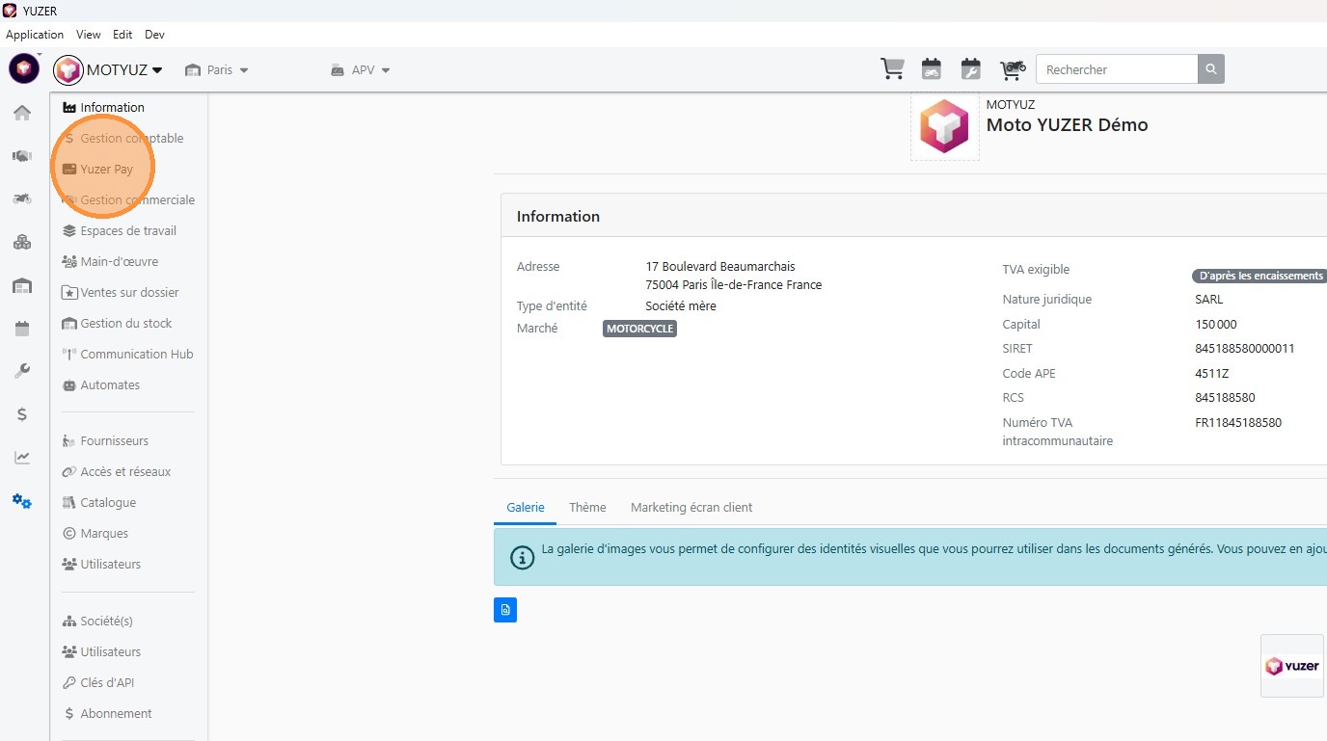Expand the APV department dropdown
The width and height of the screenshot is (1327, 741).
click(x=360, y=69)
